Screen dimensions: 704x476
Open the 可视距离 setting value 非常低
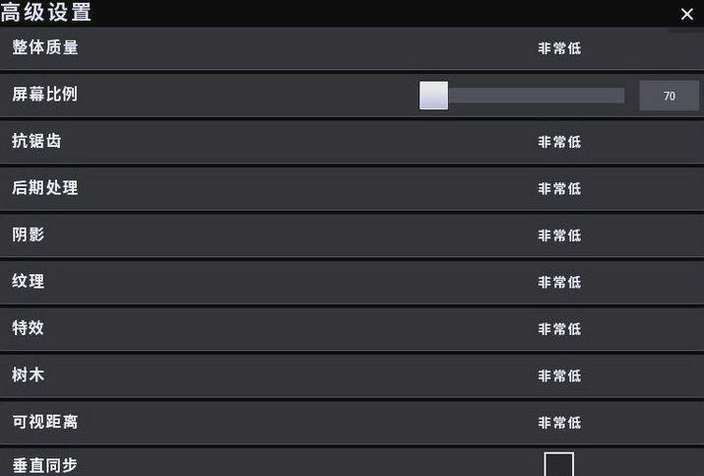point(559,422)
